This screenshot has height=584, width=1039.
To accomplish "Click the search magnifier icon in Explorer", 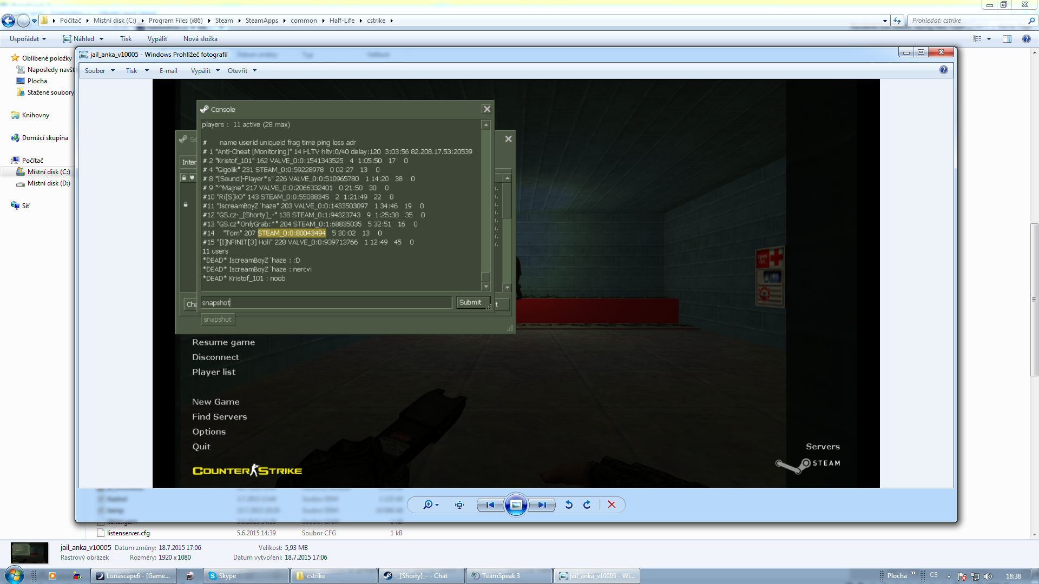I will (1031, 21).
